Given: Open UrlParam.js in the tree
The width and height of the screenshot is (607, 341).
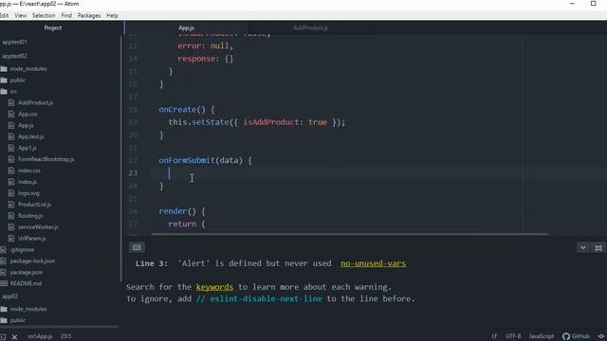Looking at the screenshot, I should tap(31, 238).
